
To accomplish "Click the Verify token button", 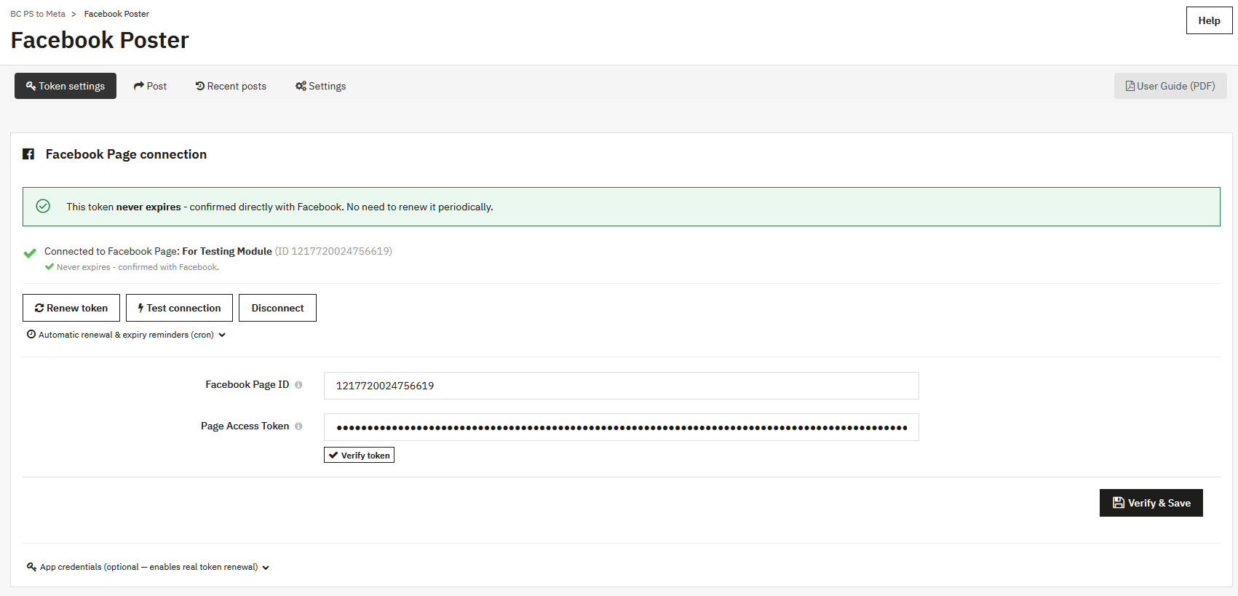I will tap(359, 455).
